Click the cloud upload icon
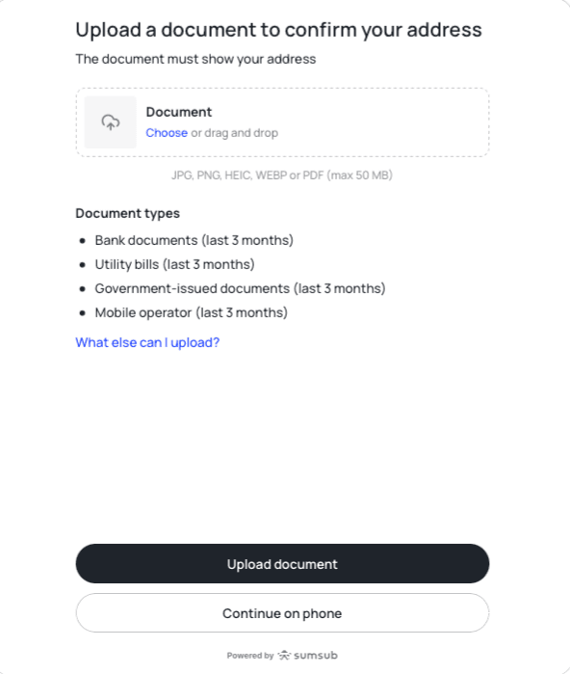Screen dimensions: 570x674 tap(111, 122)
